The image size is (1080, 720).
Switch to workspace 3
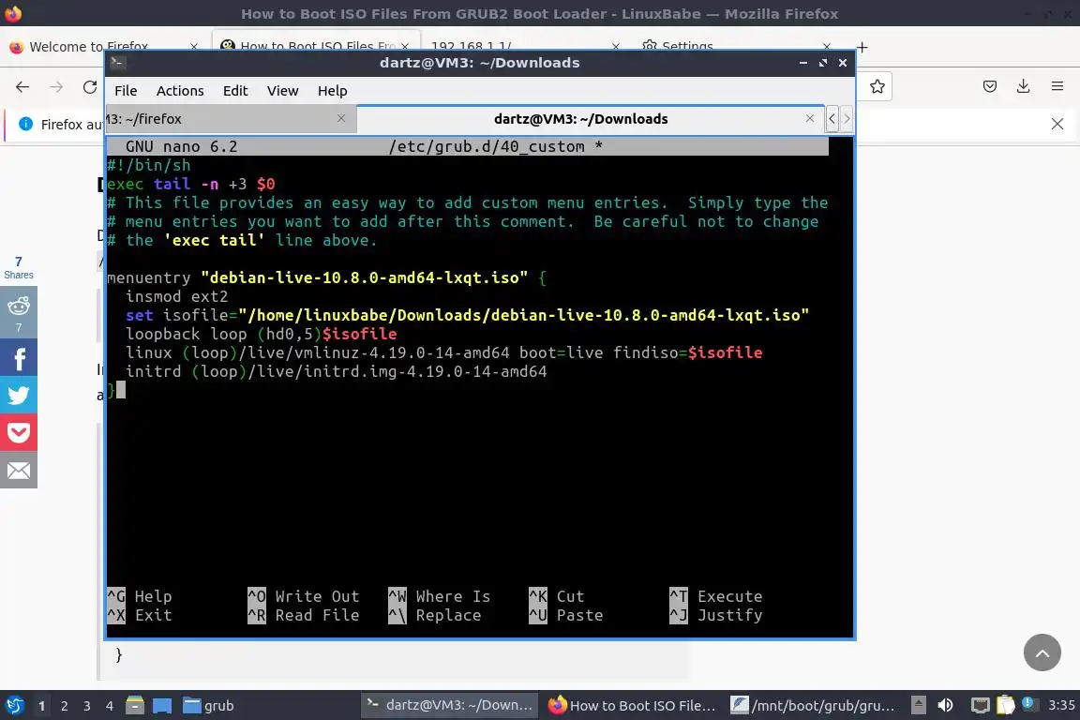[87, 706]
